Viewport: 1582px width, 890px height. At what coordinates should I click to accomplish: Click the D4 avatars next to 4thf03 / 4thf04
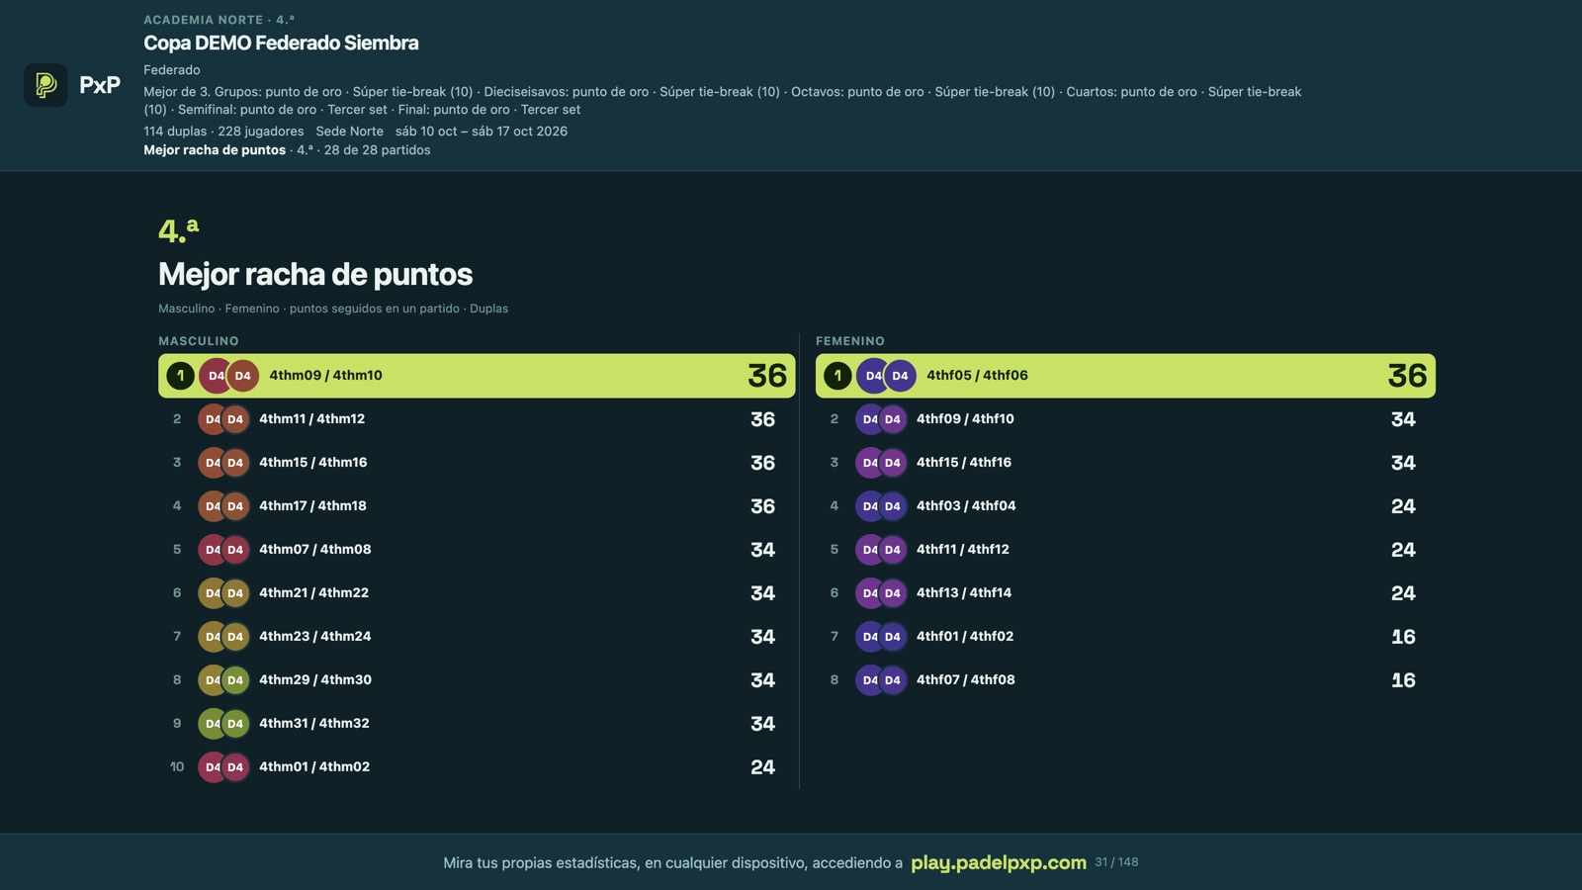(x=881, y=506)
